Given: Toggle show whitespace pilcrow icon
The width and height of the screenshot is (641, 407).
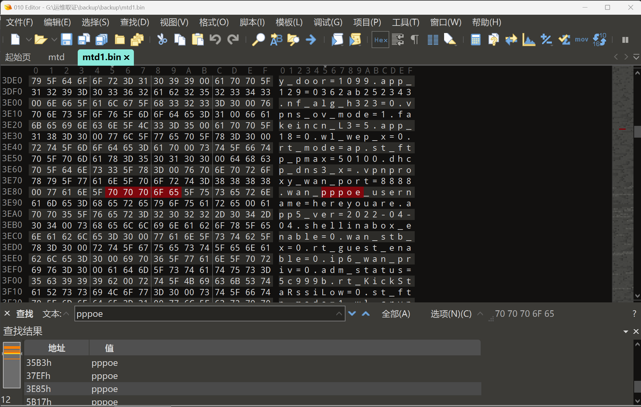Looking at the screenshot, I should point(414,40).
